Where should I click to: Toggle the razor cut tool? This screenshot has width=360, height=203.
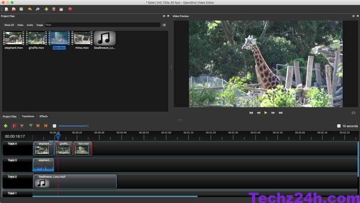point(22,126)
